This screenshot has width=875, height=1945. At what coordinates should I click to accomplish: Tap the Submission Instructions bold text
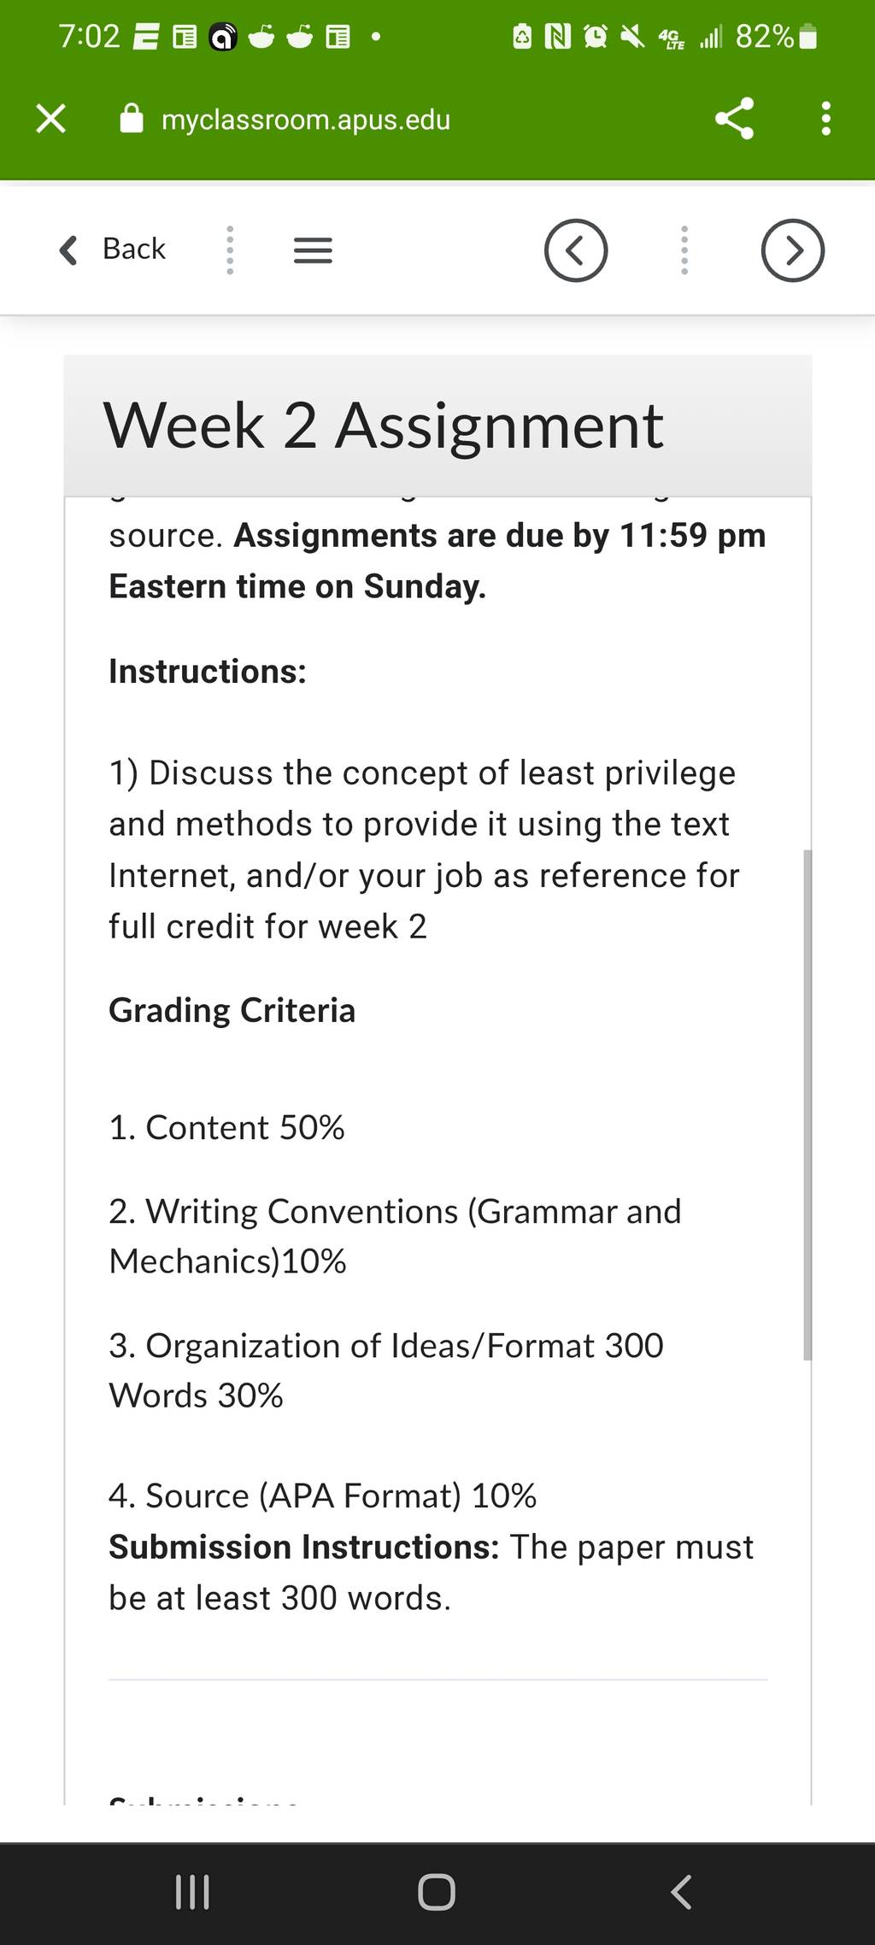tap(303, 1547)
